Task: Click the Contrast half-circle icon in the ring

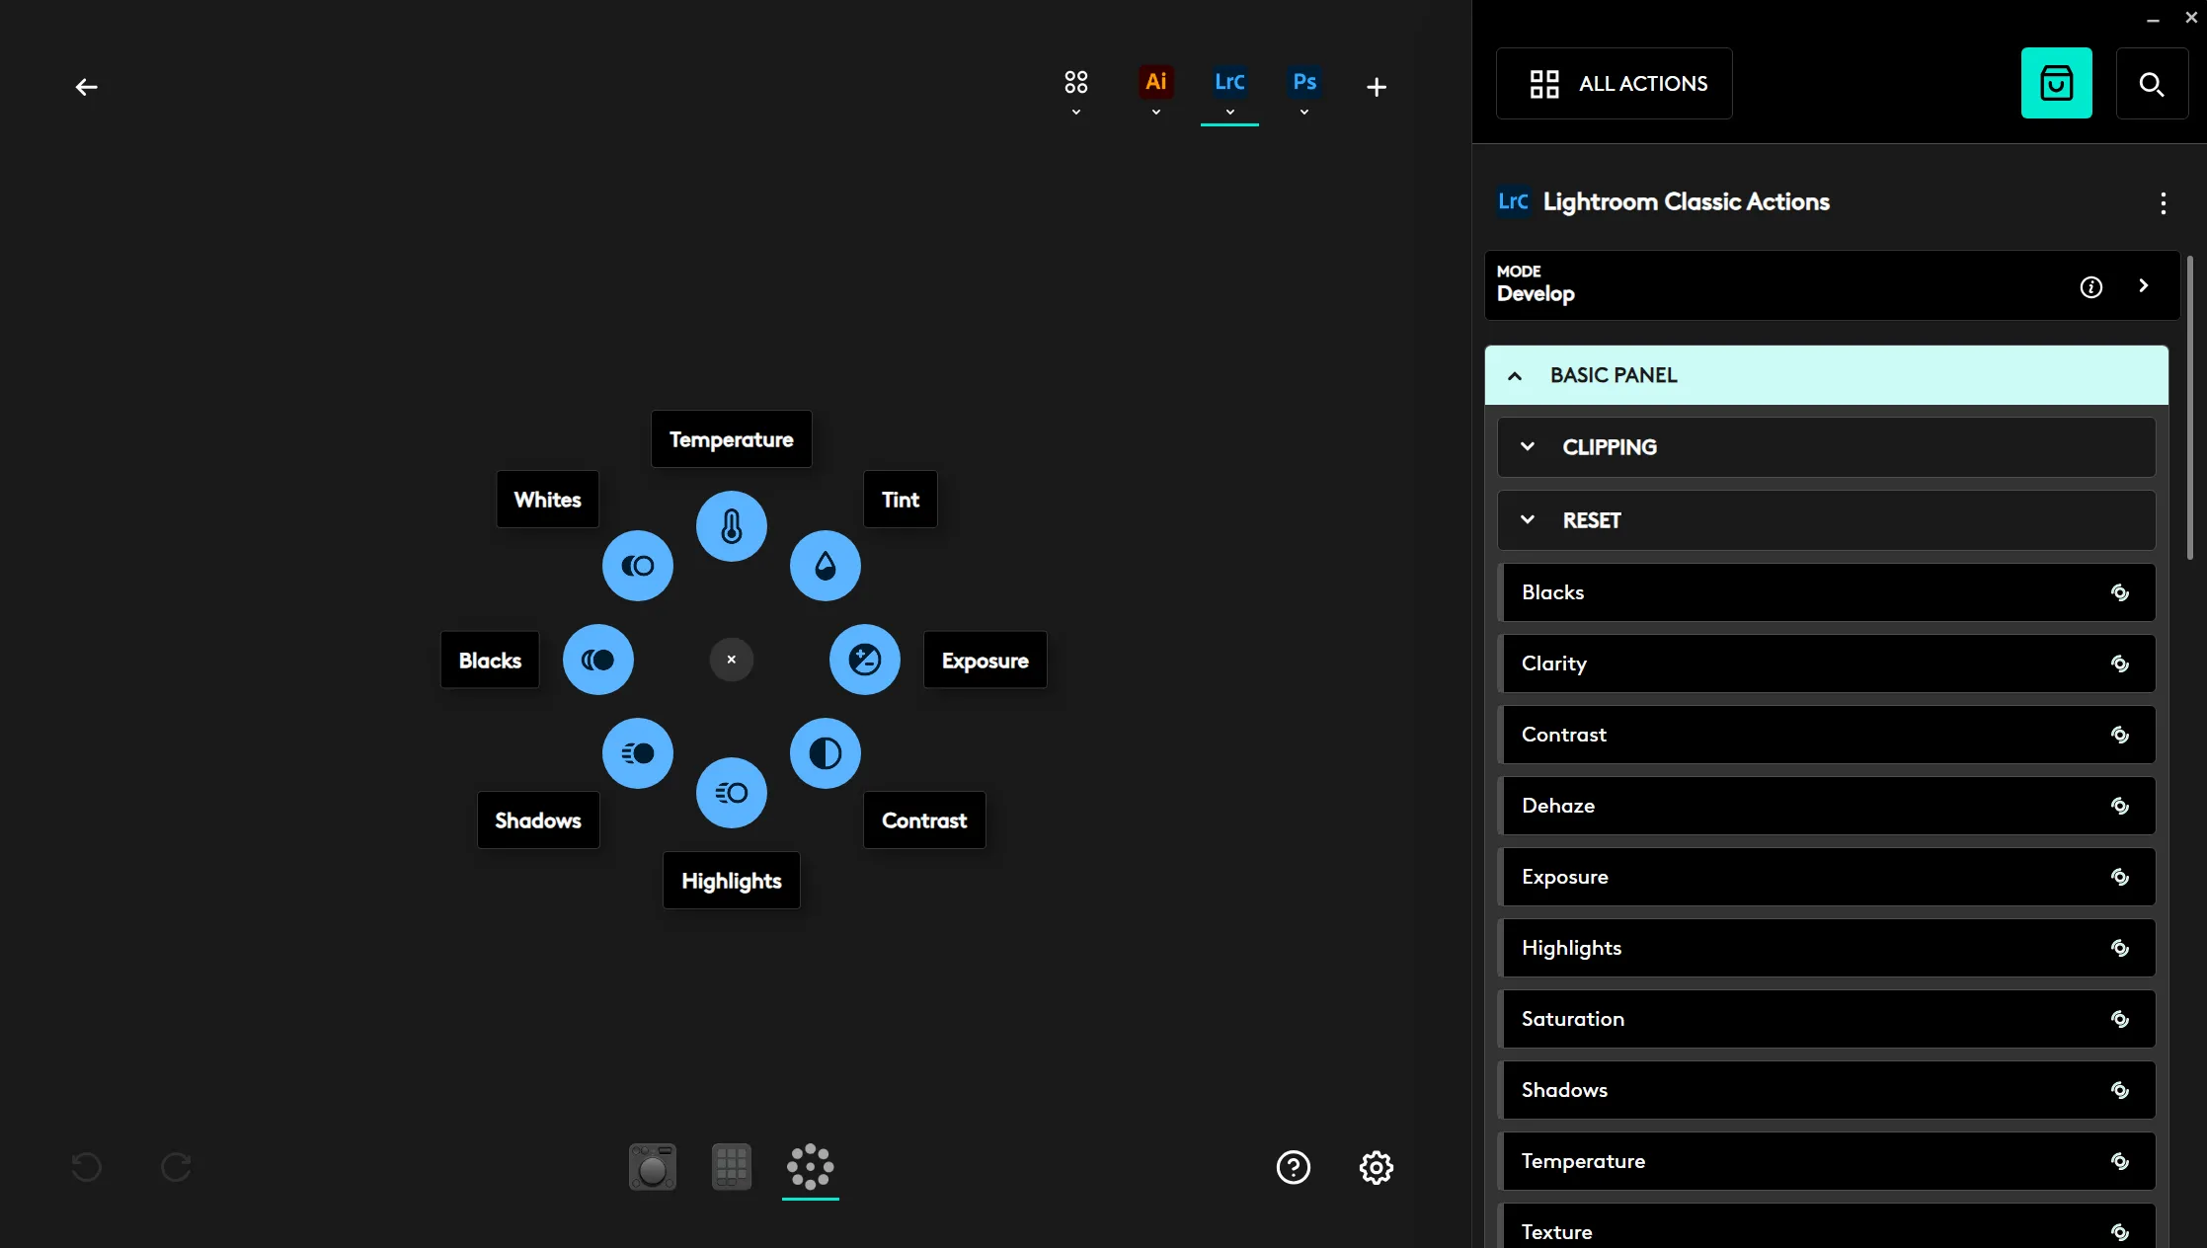Action: tap(826, 753)
